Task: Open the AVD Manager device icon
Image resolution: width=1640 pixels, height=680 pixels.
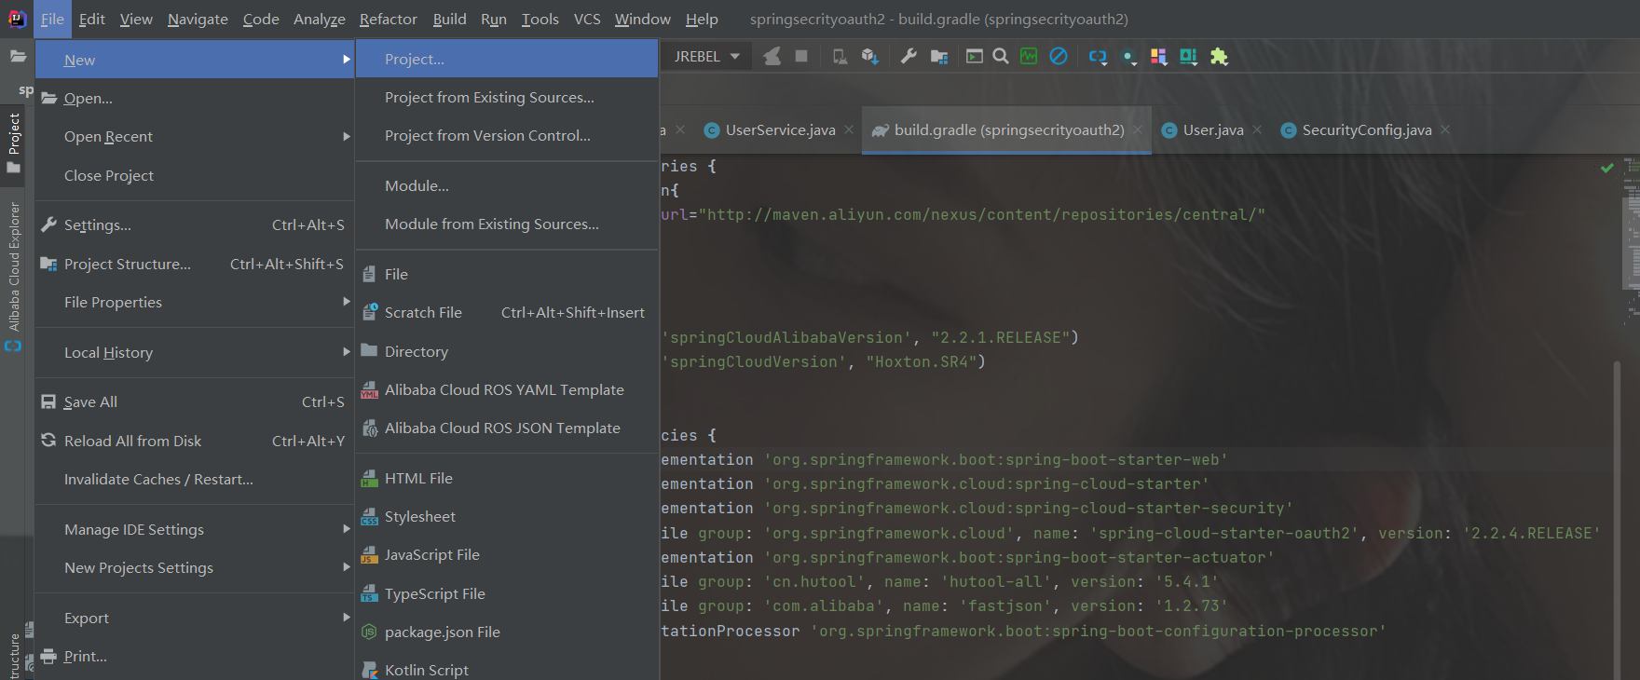Action: coord(840,57)
